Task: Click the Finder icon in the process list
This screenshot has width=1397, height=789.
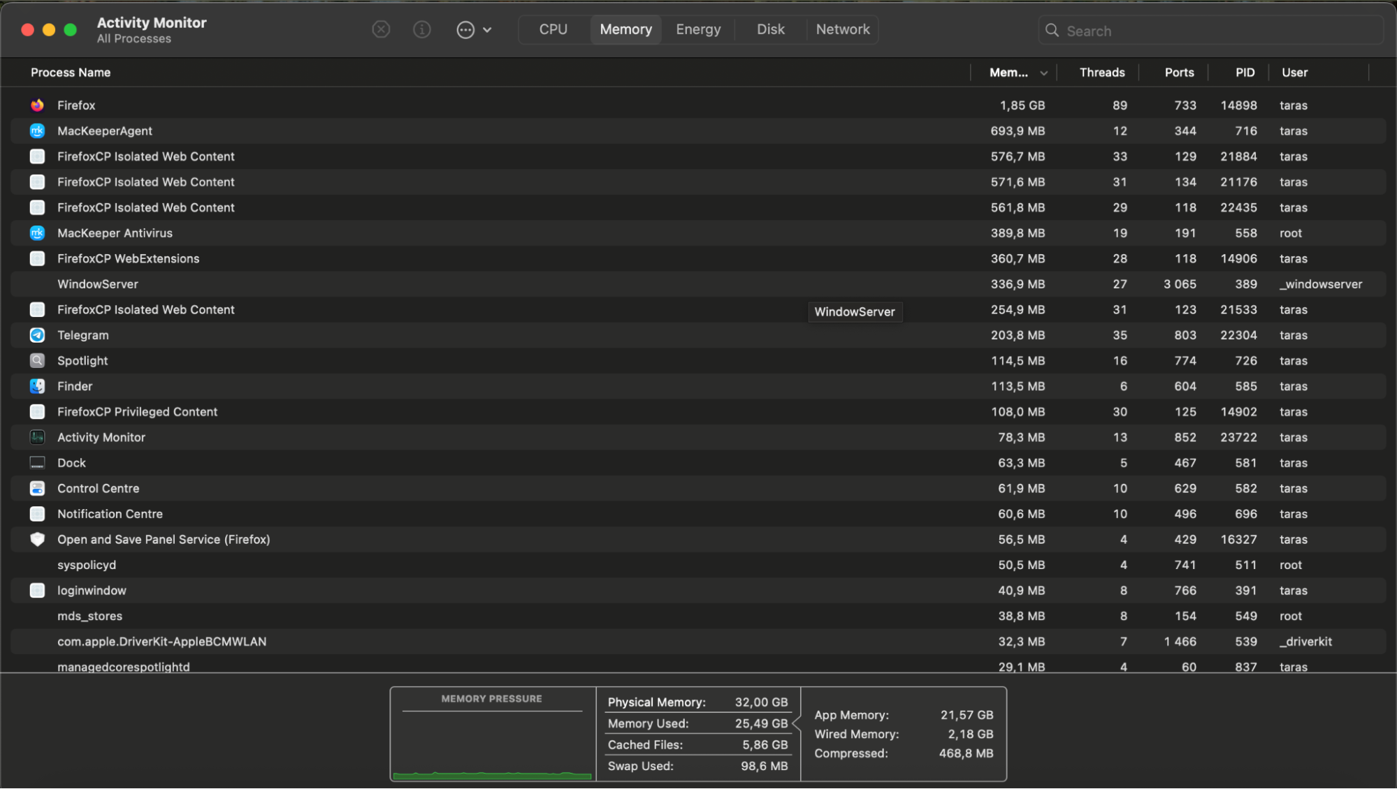Action: click(x=36, y=386)
